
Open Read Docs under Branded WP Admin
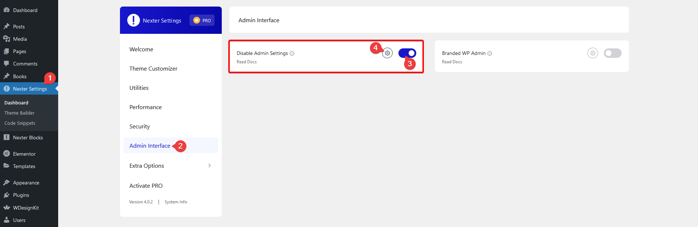point(452,62)
